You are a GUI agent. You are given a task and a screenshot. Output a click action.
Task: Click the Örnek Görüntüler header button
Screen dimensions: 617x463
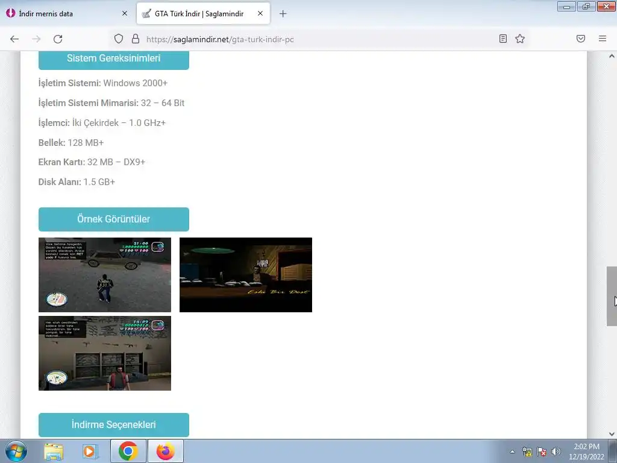[x=114, y=219]
